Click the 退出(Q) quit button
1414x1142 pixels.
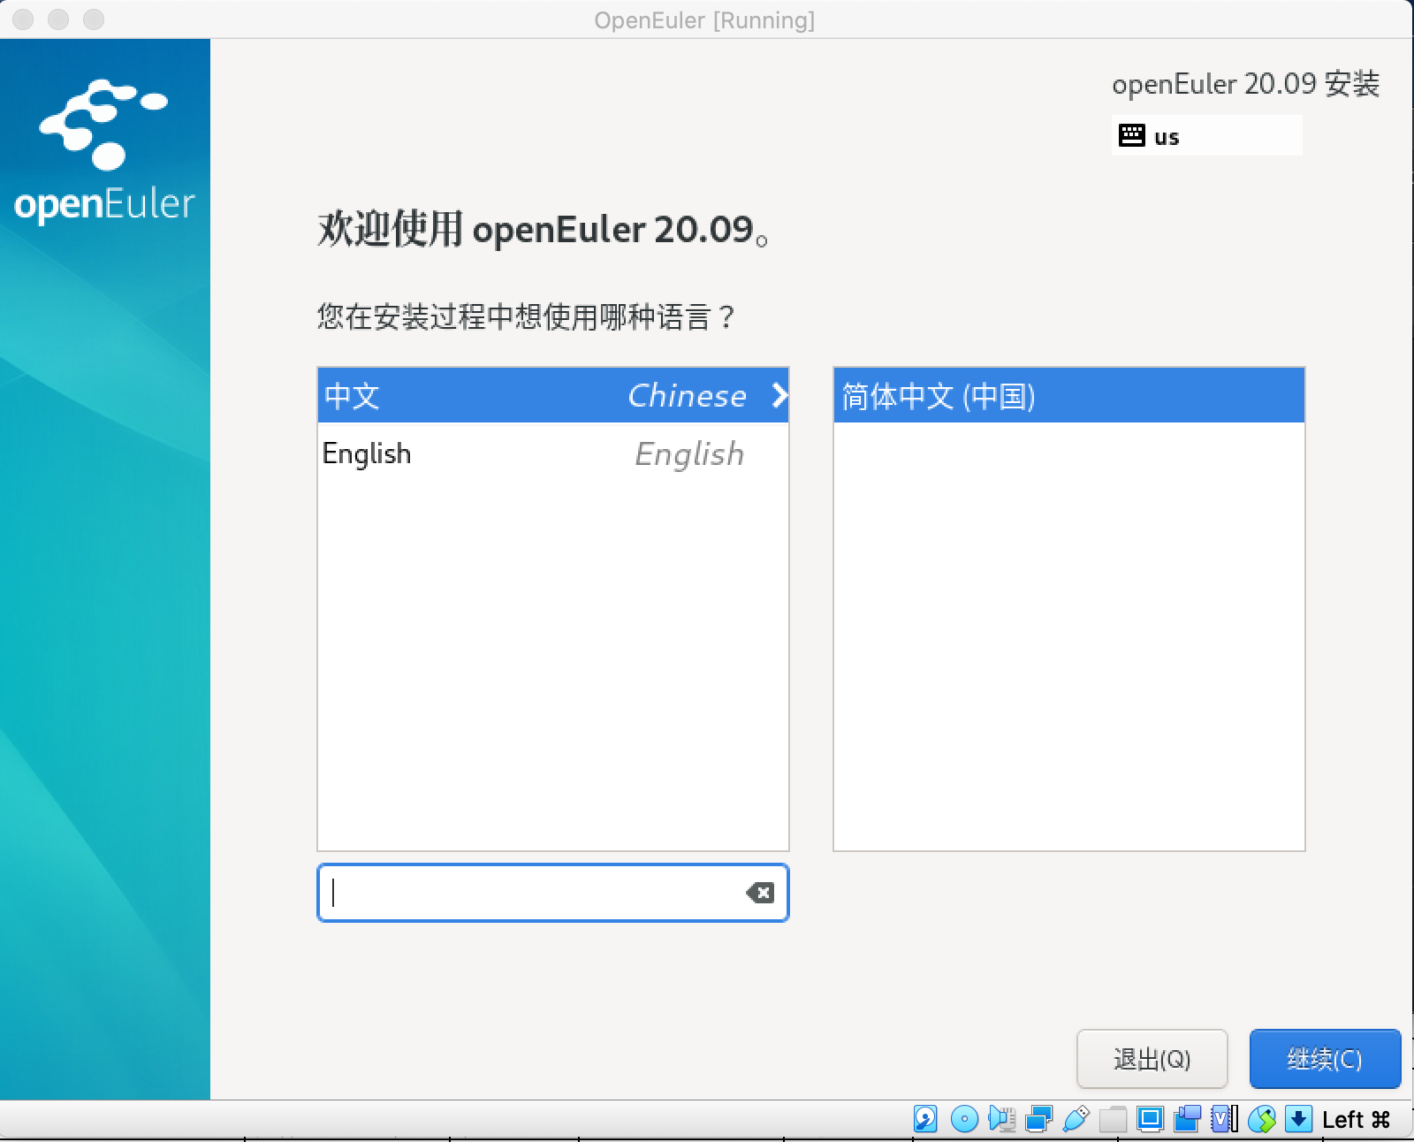[1152, 1059]
